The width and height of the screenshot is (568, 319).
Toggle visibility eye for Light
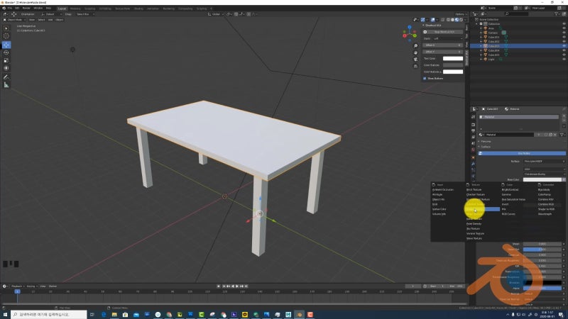click(x=564, y=59)
